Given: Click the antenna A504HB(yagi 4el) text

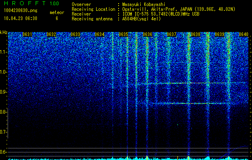Looking at the screenshot, I should point(141,19).
